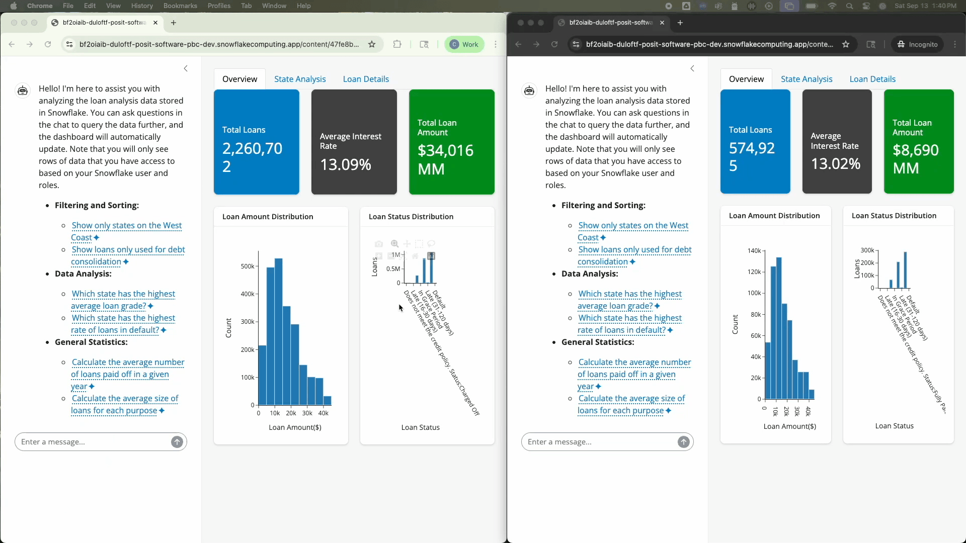Image resolution: width=966 pixels, height=543 pixels.
Task: Open Bookmarks in the macOS menu bar
Action: pyautogui.click(x=180, y=6)
